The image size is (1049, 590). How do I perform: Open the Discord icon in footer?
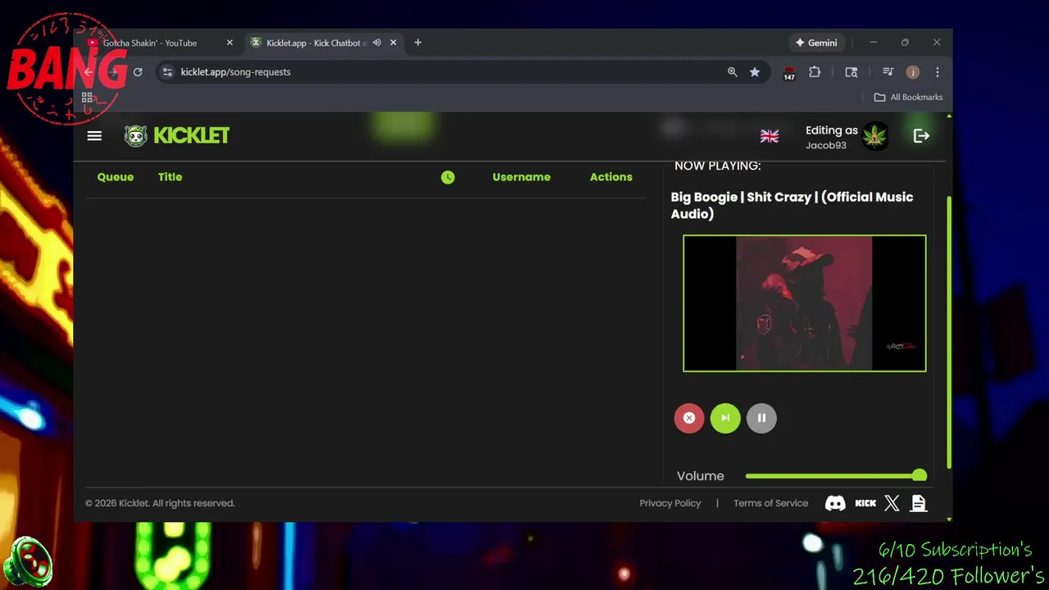(x=835, y=503)
